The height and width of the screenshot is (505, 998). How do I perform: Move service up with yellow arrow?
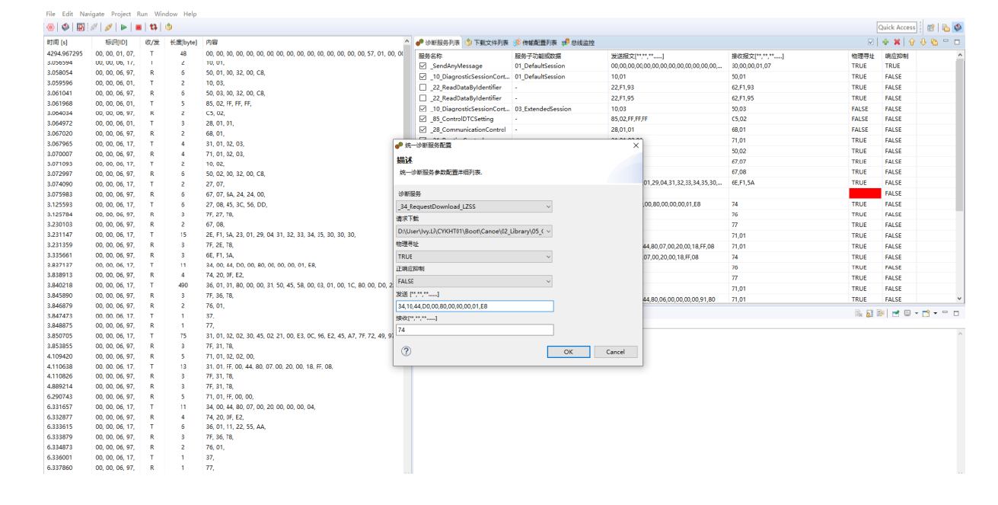[910, 42]
